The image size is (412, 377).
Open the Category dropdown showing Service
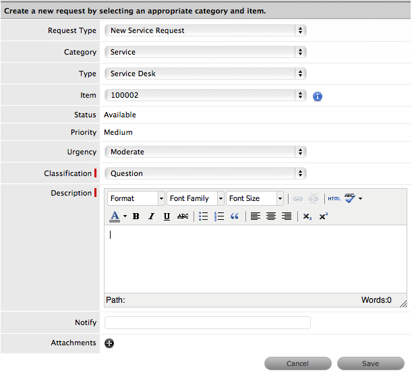click(x=206, y=52)
